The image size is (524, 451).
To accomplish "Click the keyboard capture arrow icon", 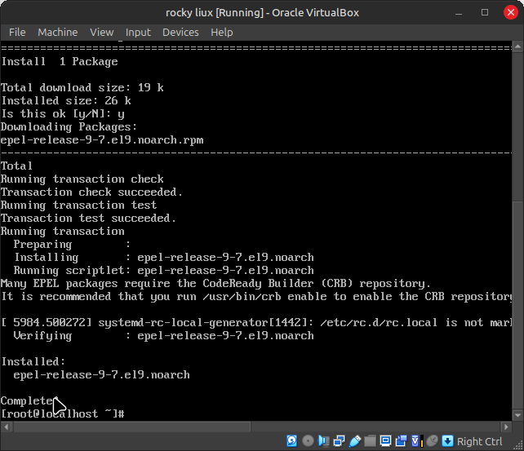I will click(446, 441).
